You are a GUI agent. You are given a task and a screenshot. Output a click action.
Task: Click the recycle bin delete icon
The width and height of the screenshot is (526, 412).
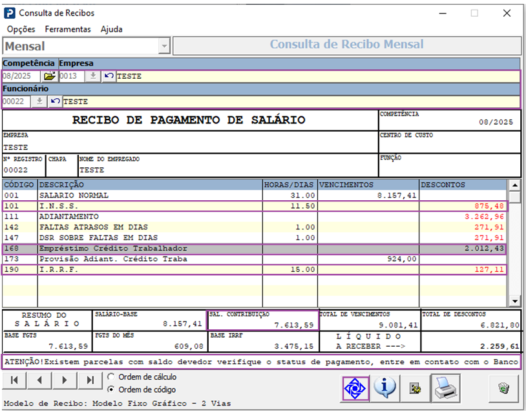coord(503,388)
